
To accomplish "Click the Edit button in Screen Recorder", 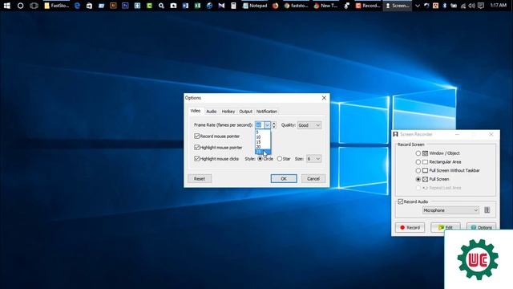I will point(446,227).
